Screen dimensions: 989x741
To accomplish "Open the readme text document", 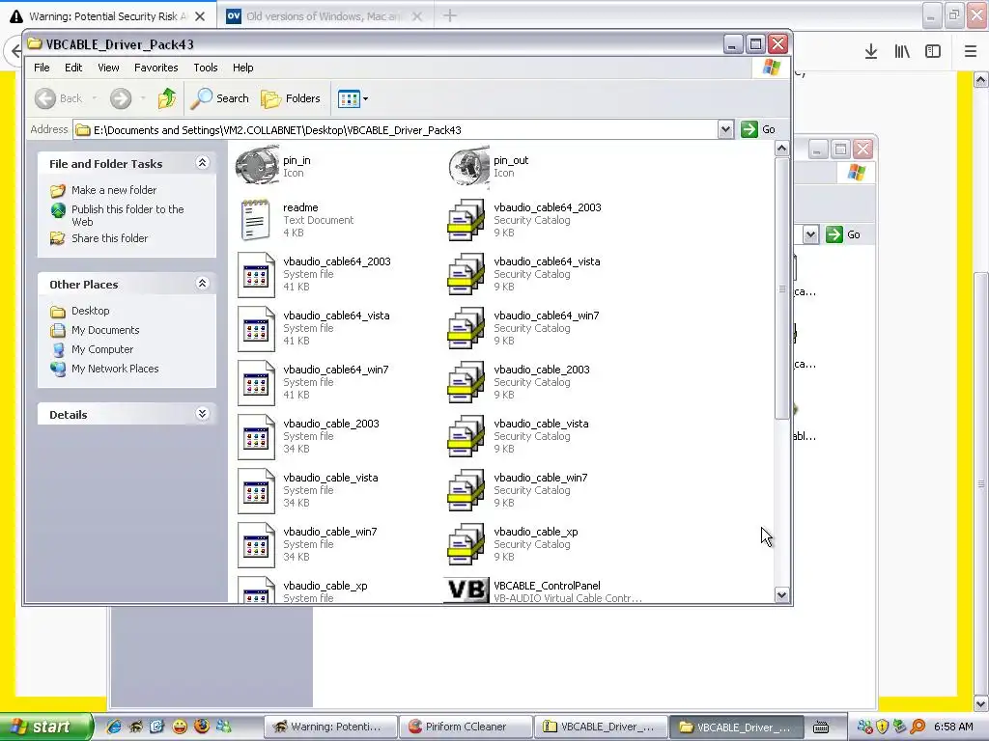I will [x=256, y=220].
